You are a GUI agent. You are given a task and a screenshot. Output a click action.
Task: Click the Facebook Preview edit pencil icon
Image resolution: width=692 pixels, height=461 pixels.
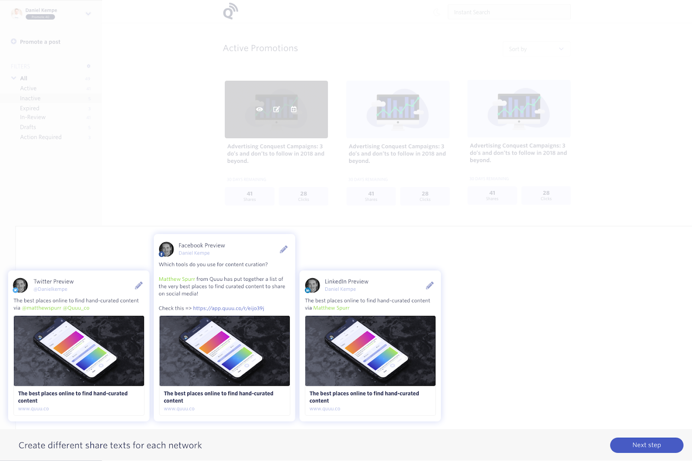283,249
